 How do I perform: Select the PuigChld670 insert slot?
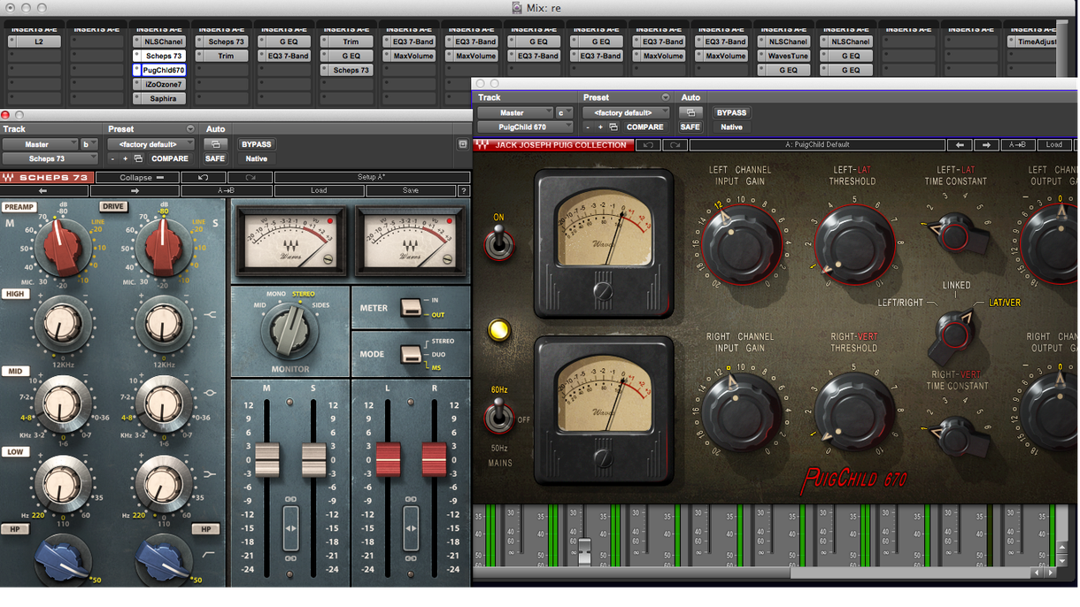(x=159, y=70)
